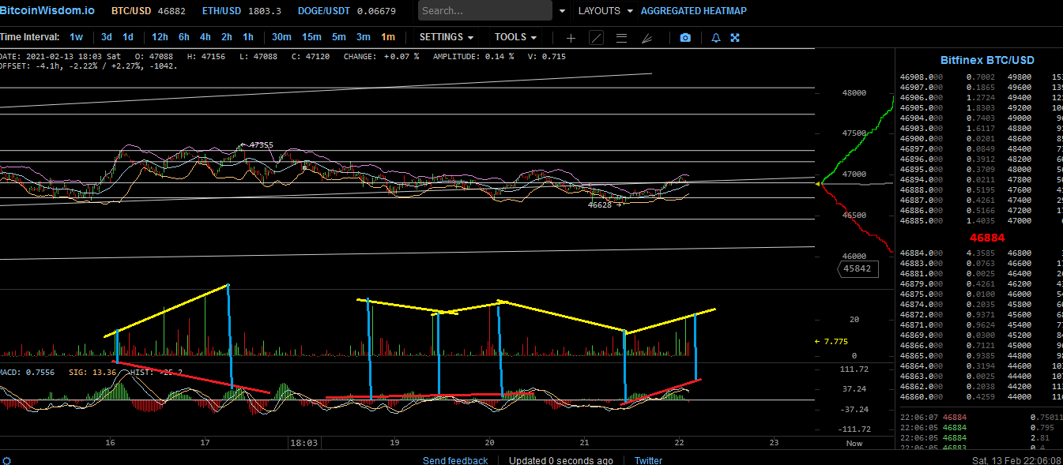The width and height of the screenshot is (1063, 465).
Task: Set the time interval to 15m
Action: tap(311, 37)
